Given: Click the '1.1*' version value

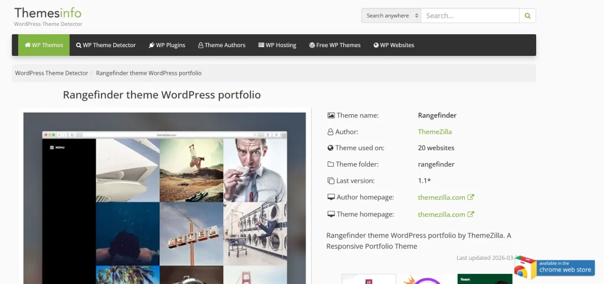Looking at the screenshot, I should (x=424, y=180).
